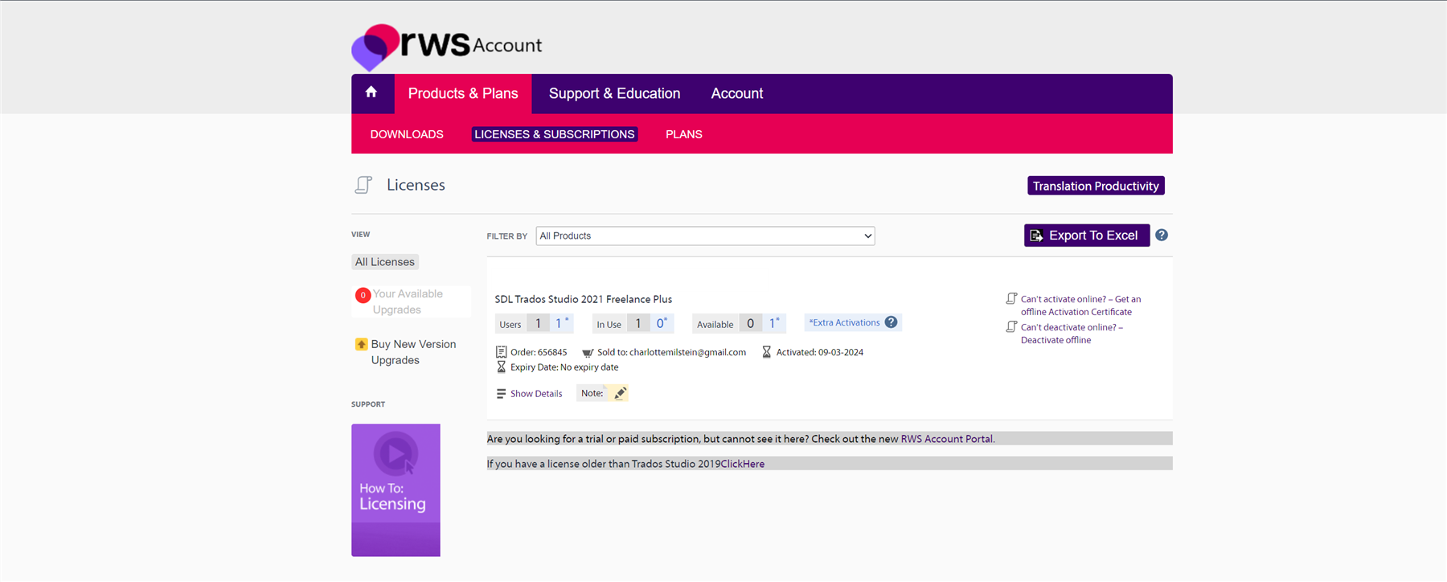Viewport: 1447px width, 582px height.
Task: Open Buy New Version Upgrades link
Action: pyautogui.click(x=413, y=352)
